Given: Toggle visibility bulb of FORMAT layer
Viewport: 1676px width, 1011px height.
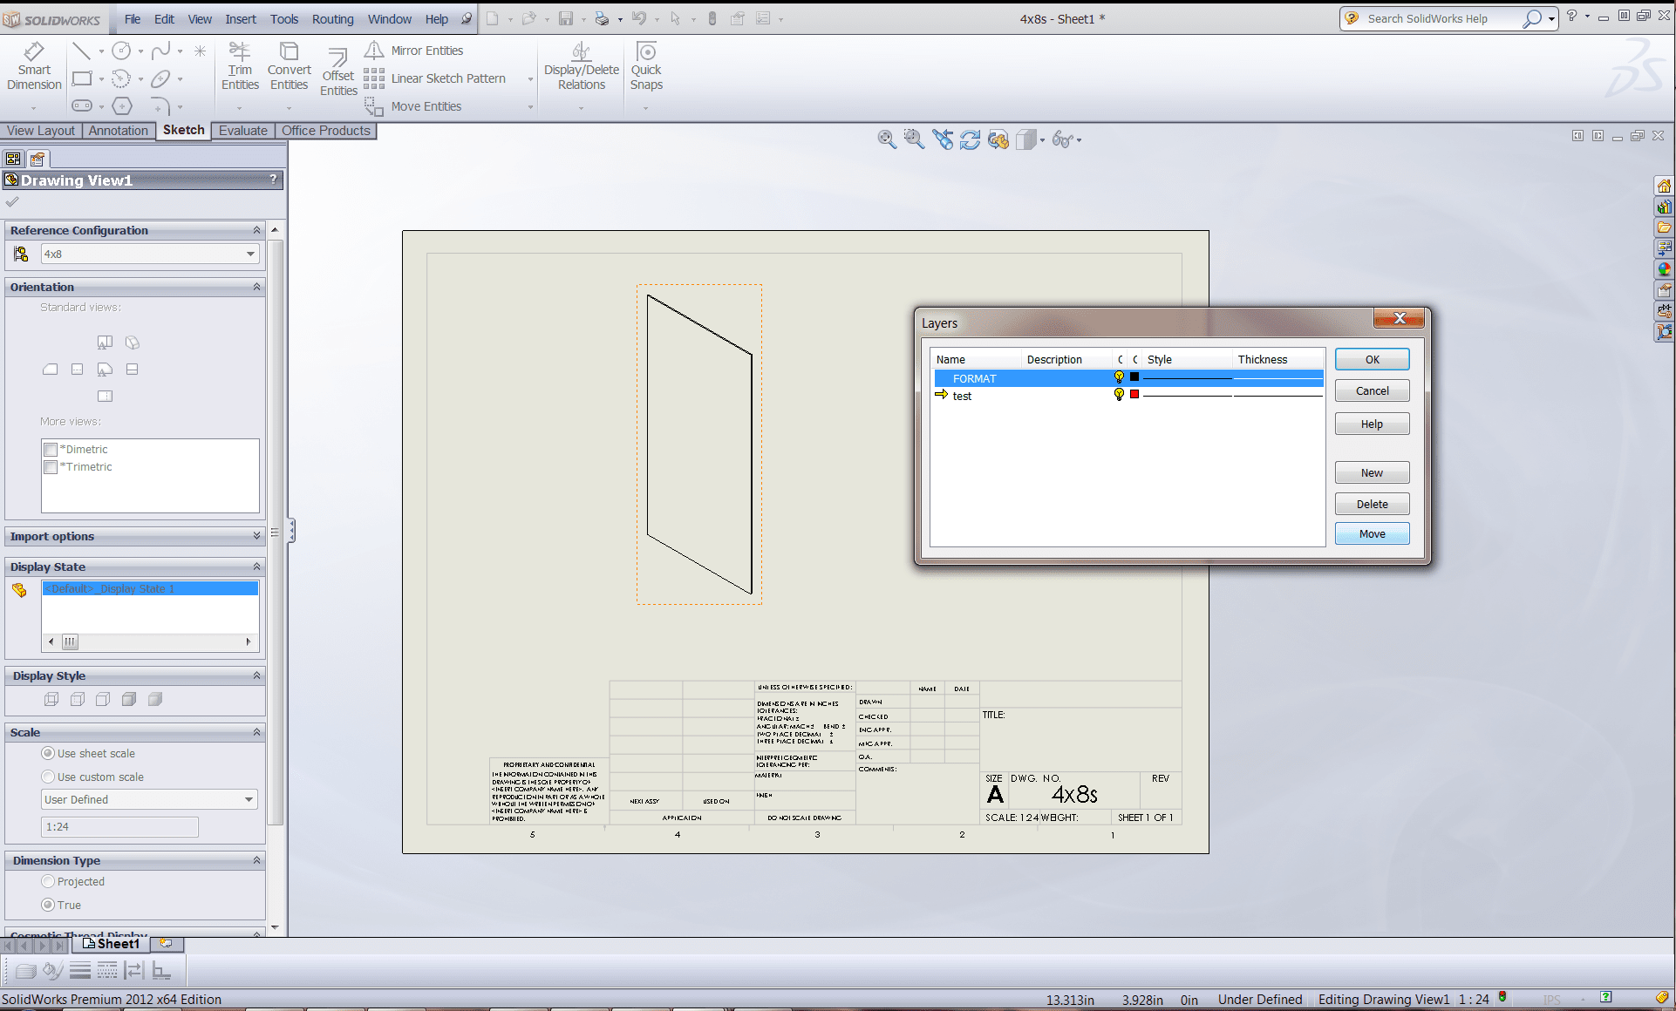Looking at the screenshot, I should pos(1119,377).
